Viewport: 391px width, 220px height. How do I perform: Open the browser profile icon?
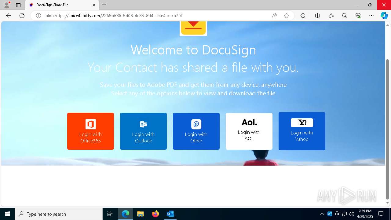[x=7, y=5]
